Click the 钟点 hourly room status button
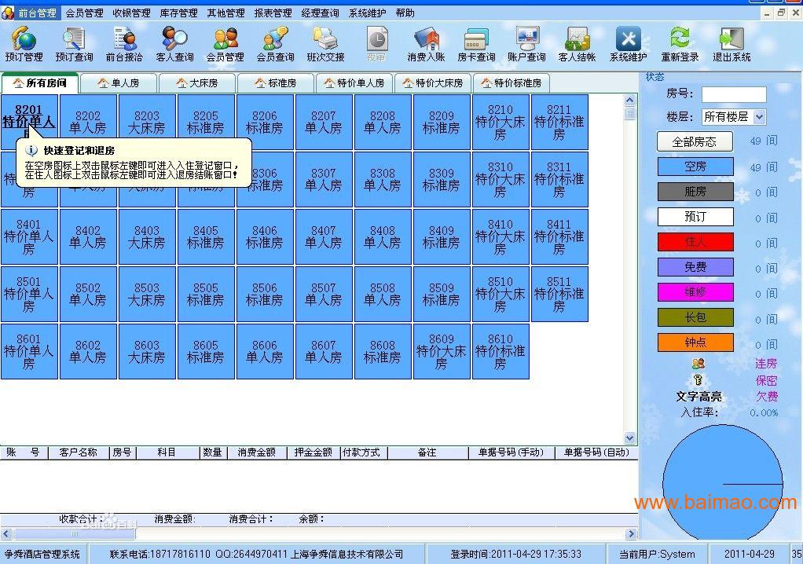The width and height of the screenshot is (803, 564). [695, 342]
